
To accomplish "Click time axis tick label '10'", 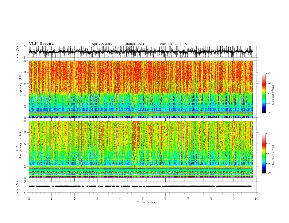I will [x=257, y=199].
